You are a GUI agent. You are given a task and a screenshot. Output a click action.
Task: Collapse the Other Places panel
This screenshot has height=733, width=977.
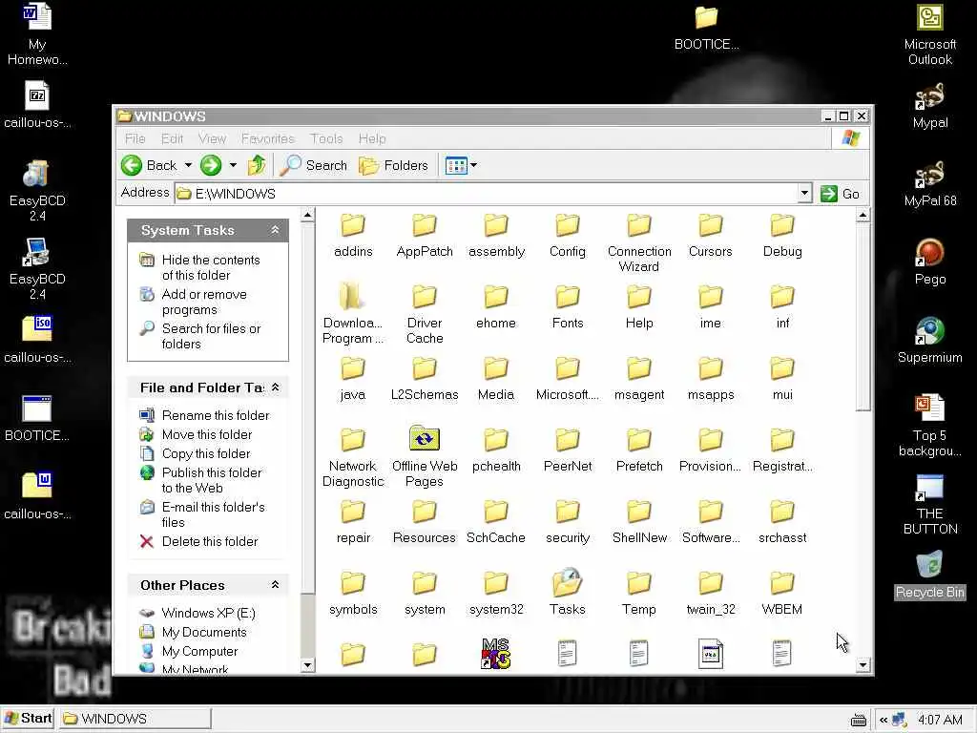pos(275,585)
